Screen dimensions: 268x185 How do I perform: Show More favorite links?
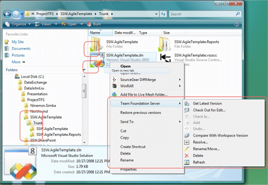18,62
